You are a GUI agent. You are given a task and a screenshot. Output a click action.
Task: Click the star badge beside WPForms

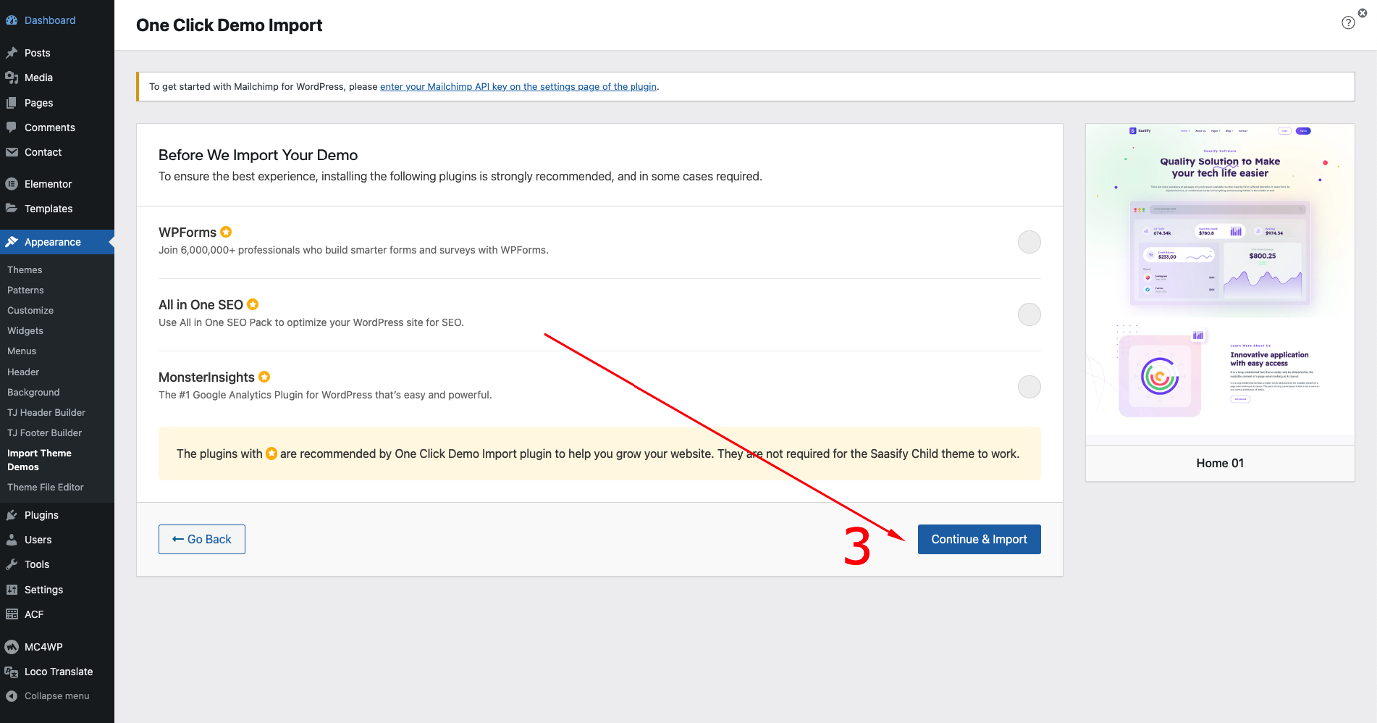click(x=226, y=232)
